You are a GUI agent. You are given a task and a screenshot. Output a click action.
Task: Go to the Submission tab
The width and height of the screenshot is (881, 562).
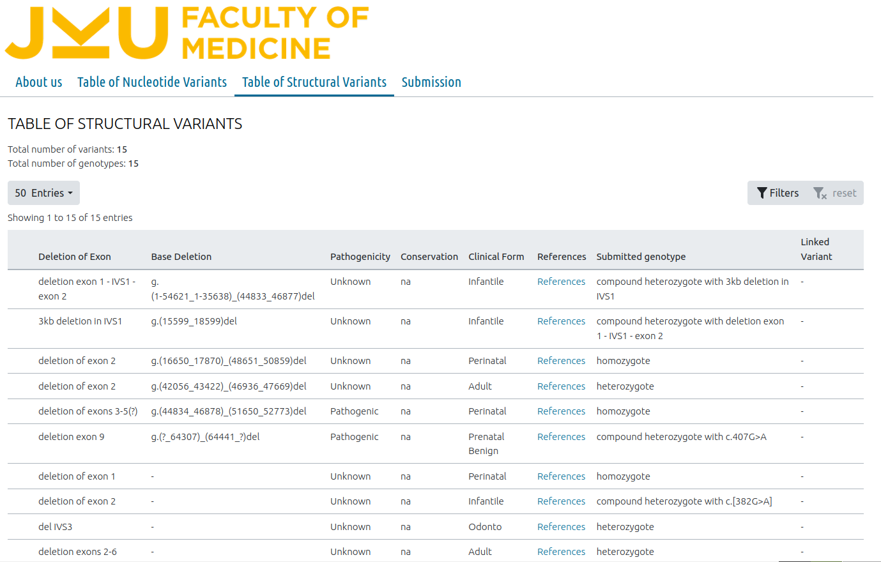pos(431,82)
